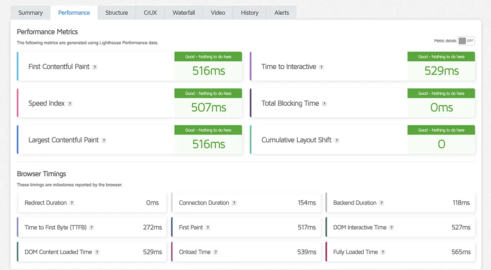This screenshot has height=270, width=491.
Task: Click the Good badge above Time to Interactive value
Action: 441,57
